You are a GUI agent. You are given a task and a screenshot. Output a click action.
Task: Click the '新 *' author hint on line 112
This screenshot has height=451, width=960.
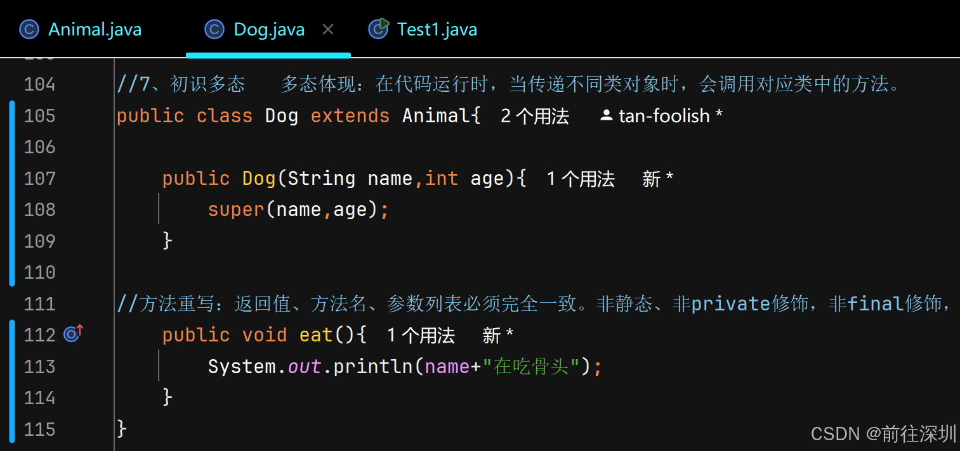[x=497, y=335]
